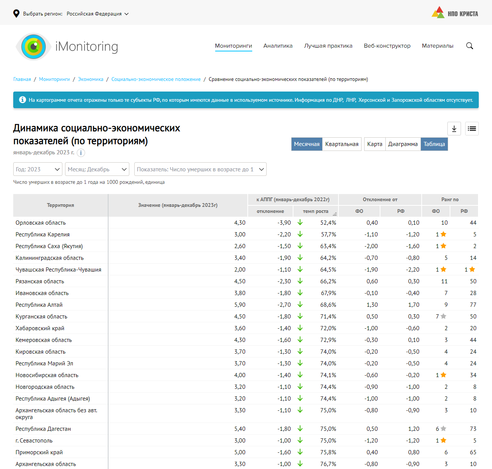492x469 pixels.
Task: Go to Лучшая практика menu
Action: (328, 46)
